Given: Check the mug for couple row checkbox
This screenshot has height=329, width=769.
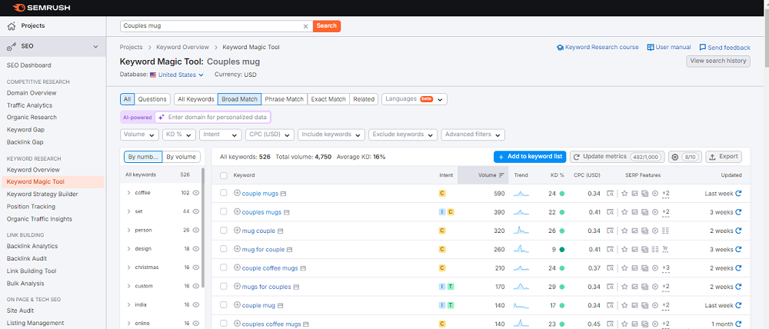Looking at the screenshot, I should [x=224, y=249].
